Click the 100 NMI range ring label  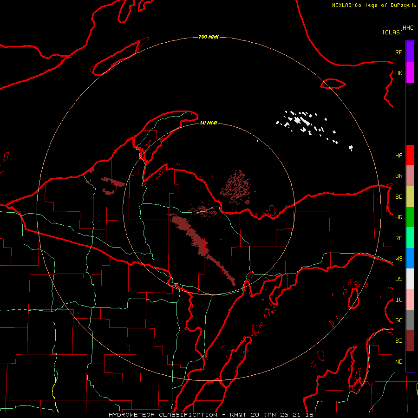click(x=209, y=37)
